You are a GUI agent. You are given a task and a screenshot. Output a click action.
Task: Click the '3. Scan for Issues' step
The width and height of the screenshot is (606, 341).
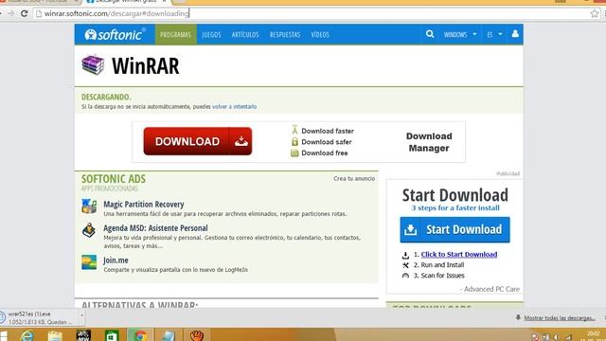[439, 276]
